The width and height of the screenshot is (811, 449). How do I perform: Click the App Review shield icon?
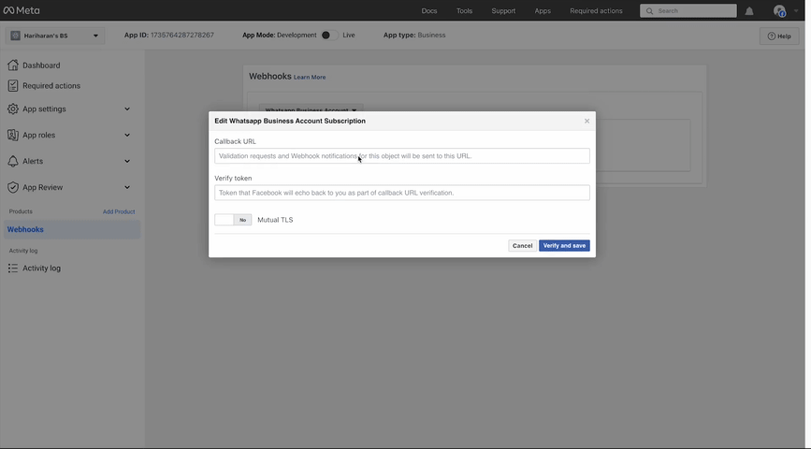(13, 187)
